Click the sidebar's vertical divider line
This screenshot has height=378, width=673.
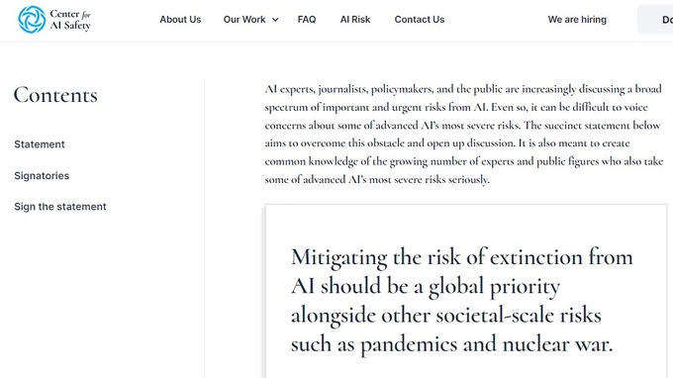click(x=204, y=229)
